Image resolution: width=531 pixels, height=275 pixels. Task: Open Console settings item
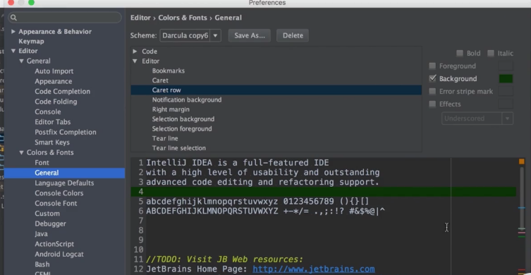pos(48,111)
